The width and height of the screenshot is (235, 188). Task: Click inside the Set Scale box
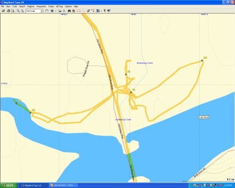[33, 11]
